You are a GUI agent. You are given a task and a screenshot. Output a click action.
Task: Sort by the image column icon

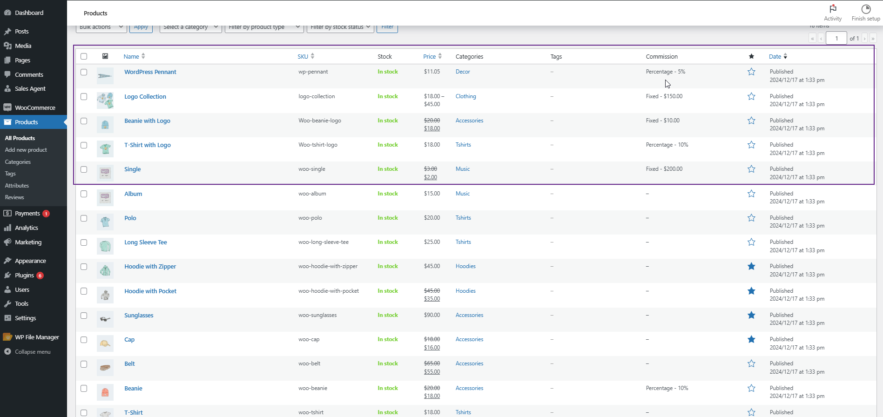105,56
